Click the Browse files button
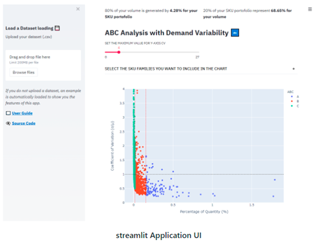330x242 pixels. [x=23, y=72]
